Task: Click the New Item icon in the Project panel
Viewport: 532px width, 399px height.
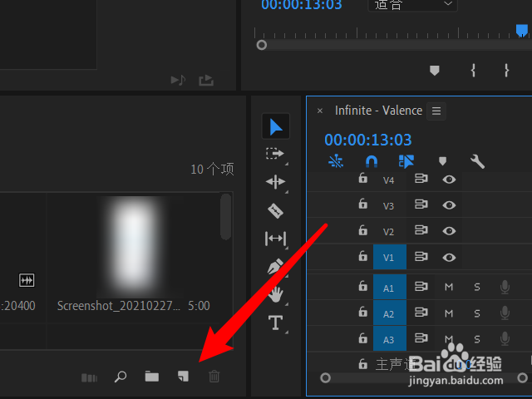Action: point(183,377)
